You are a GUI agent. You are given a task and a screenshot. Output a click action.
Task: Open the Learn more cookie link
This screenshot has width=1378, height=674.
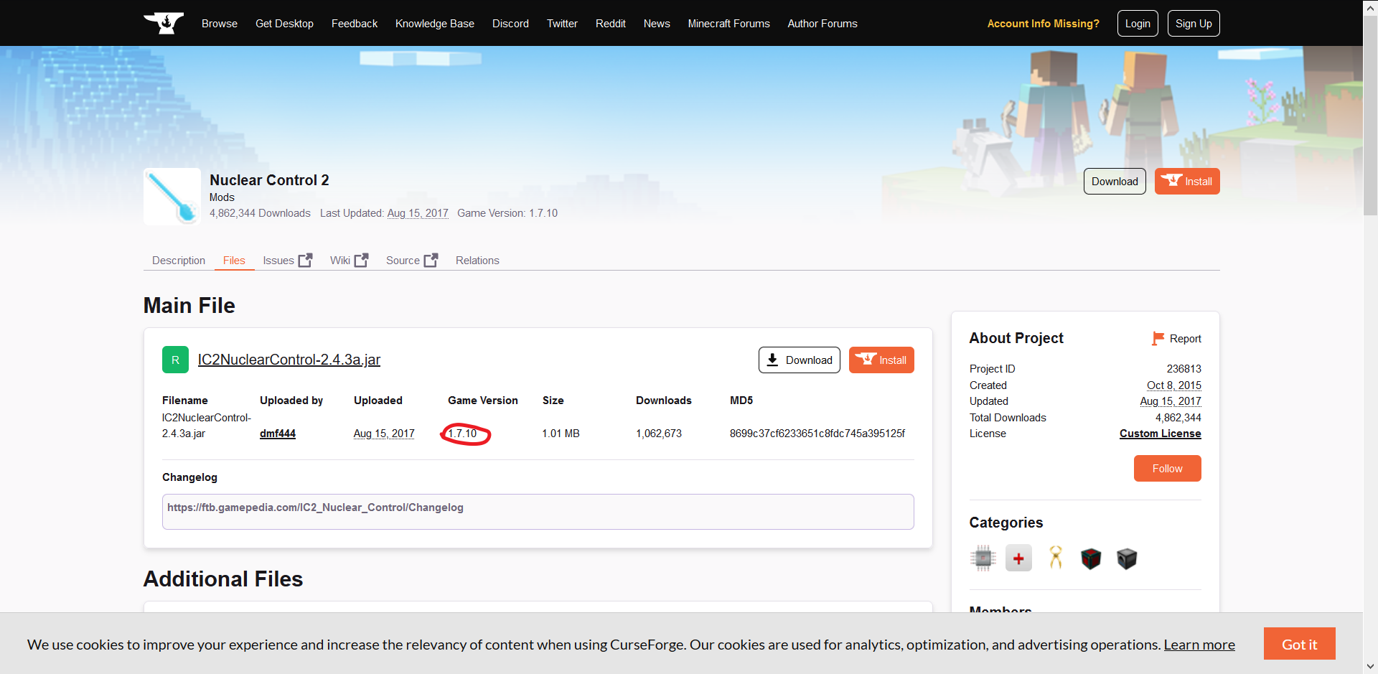[x=1199, y=645]
